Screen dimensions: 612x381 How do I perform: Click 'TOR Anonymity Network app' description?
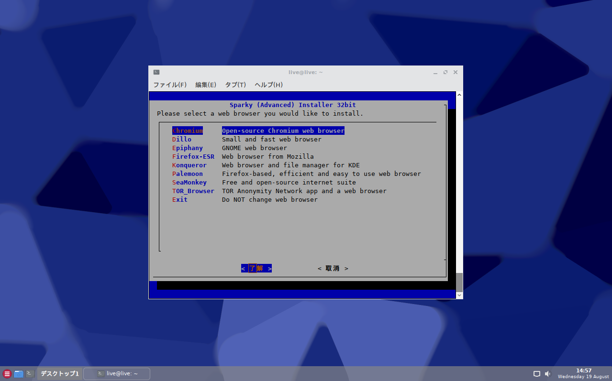point(304,191)
